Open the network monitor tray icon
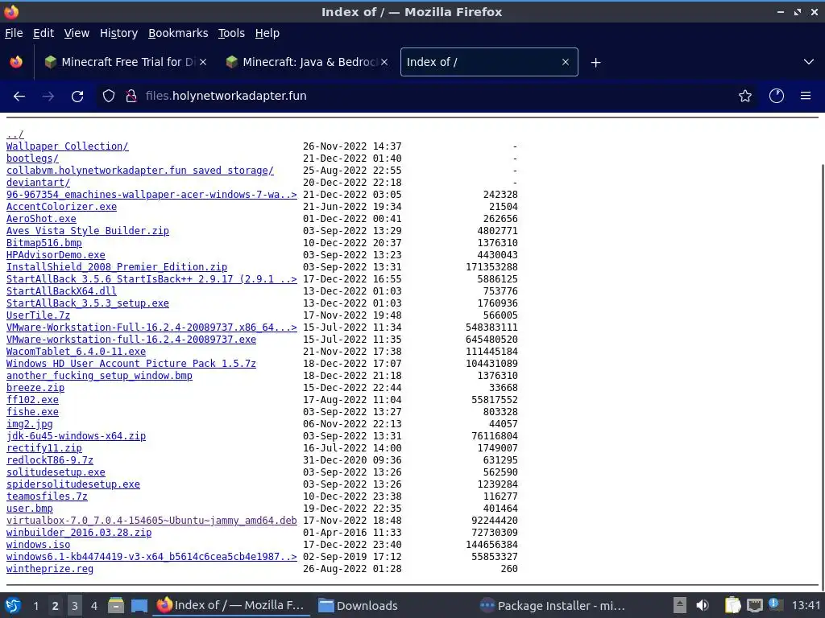825x618 pixels. coord(754,605)
